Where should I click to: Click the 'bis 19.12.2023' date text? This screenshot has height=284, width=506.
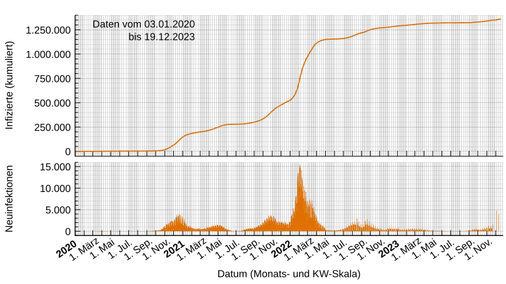[161, 37]
